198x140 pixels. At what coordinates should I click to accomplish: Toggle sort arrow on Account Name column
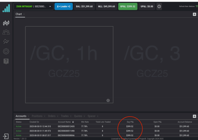coord(73,122)
